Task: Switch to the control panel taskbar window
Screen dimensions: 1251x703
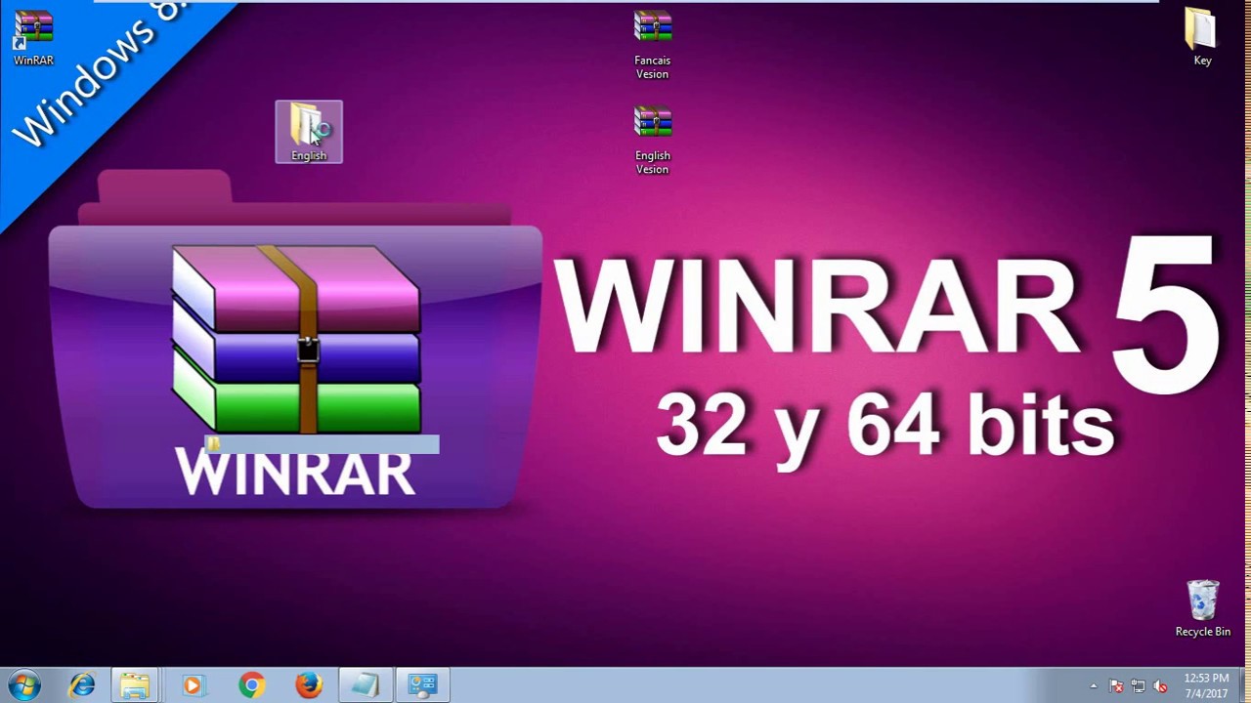Action: [422, 685]
